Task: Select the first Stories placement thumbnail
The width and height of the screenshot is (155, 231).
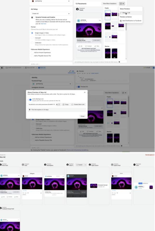Action: point(108,53)
